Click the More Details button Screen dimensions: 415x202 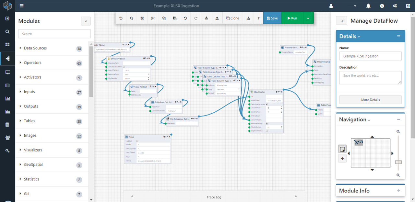tap(370, 99)
